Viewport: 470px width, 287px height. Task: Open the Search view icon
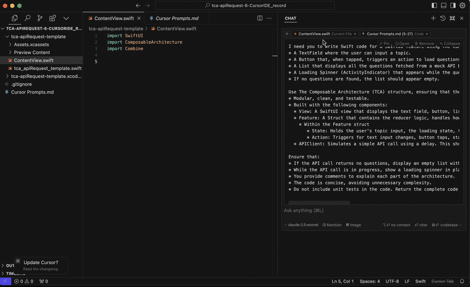click(x=27, y=18)
